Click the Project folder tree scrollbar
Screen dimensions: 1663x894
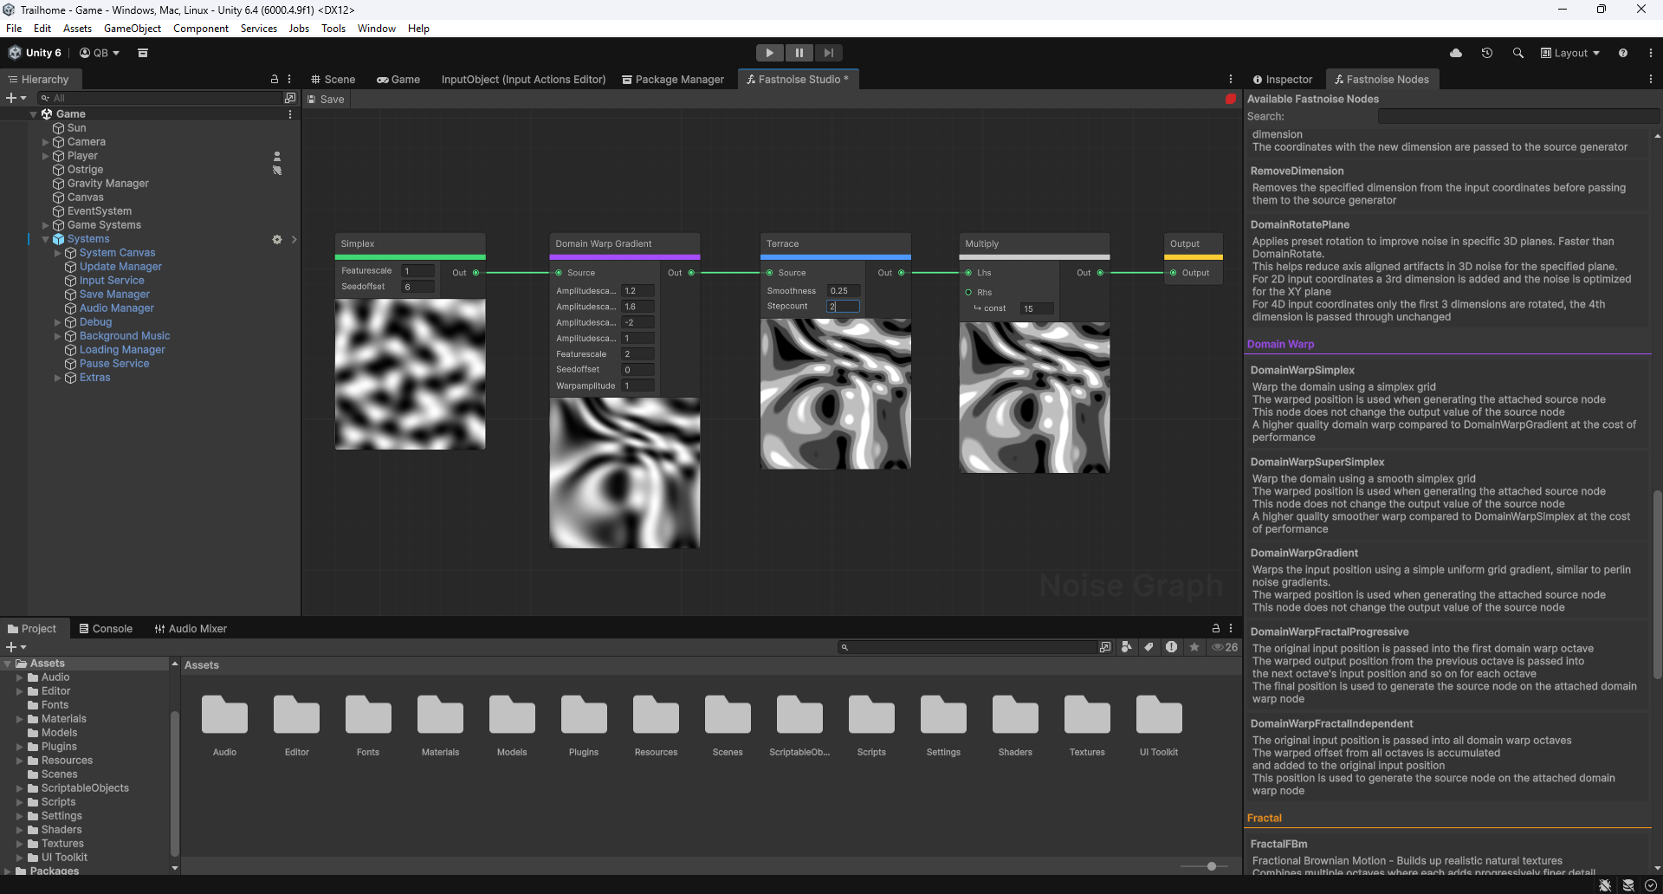click(x=175, y=783)
